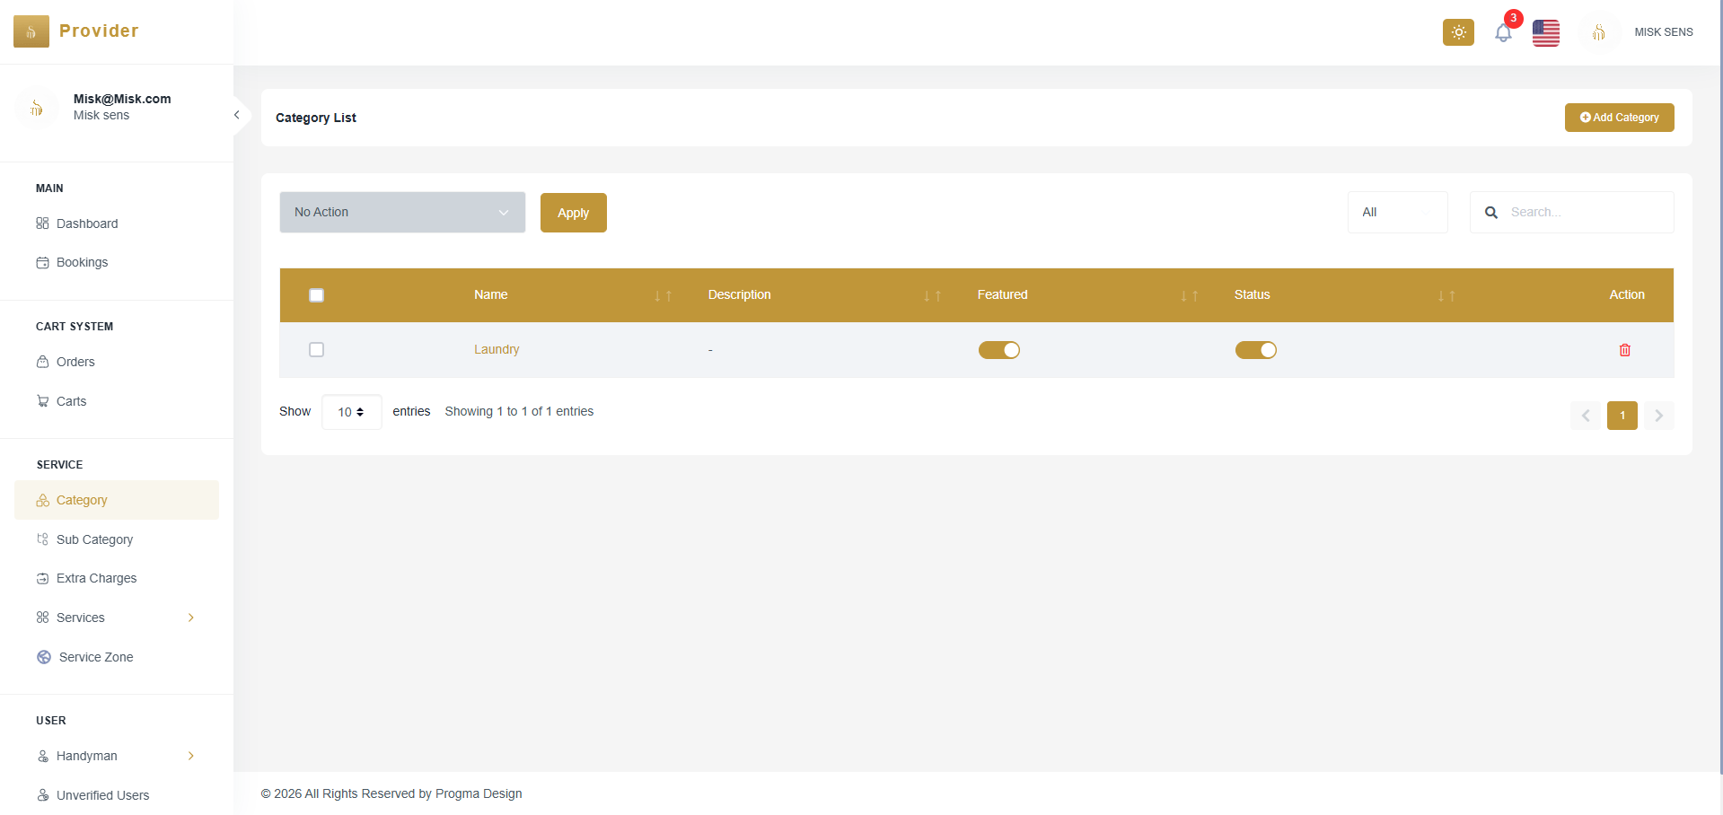Select Bookings in the sidebar
The height and width of the screenshot is (815, 1723).
[82, 262]
